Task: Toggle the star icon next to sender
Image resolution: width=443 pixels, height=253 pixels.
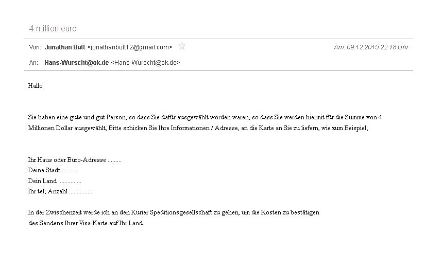Action: coord(182,46)
